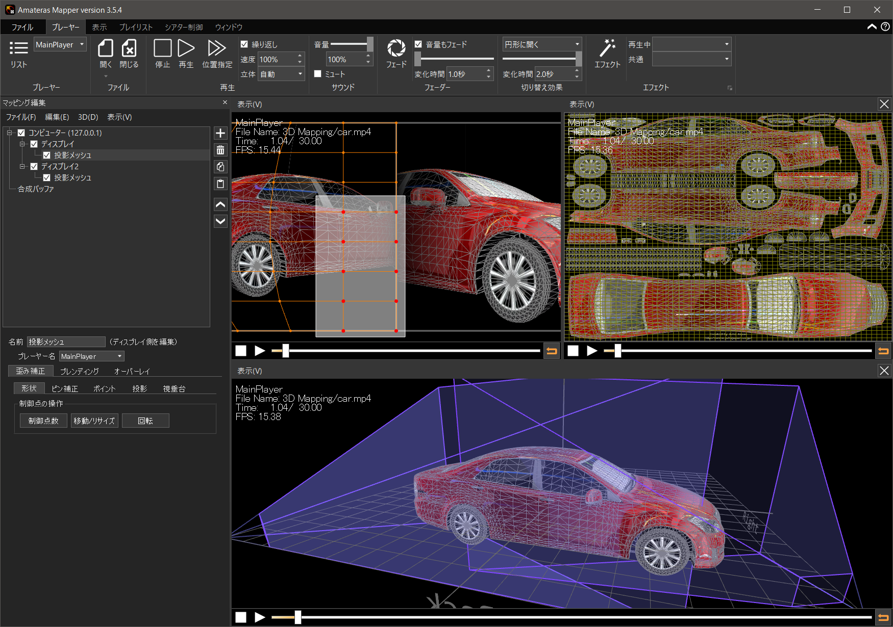Viewport: 893px width, 627px height.
Task: Copy the selected mapping item icon
Action: (x=220, y=167)
